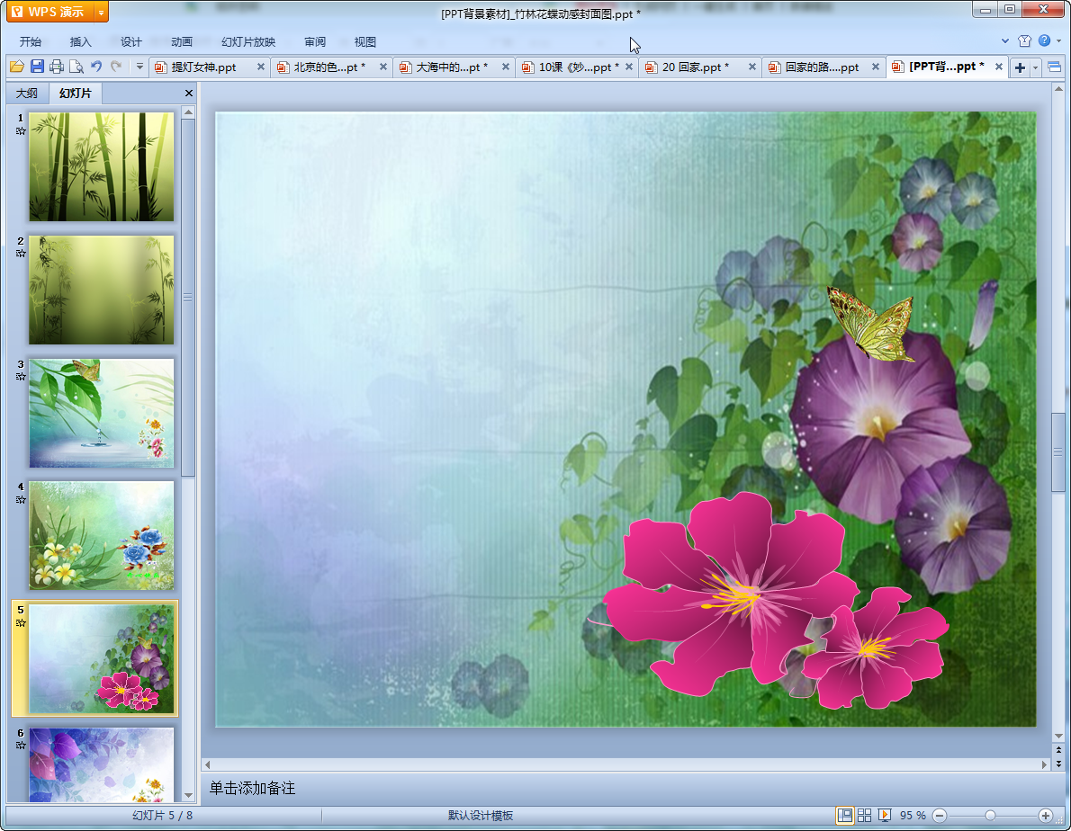
Task: Click the Print icon
Action: pos(57,67)
